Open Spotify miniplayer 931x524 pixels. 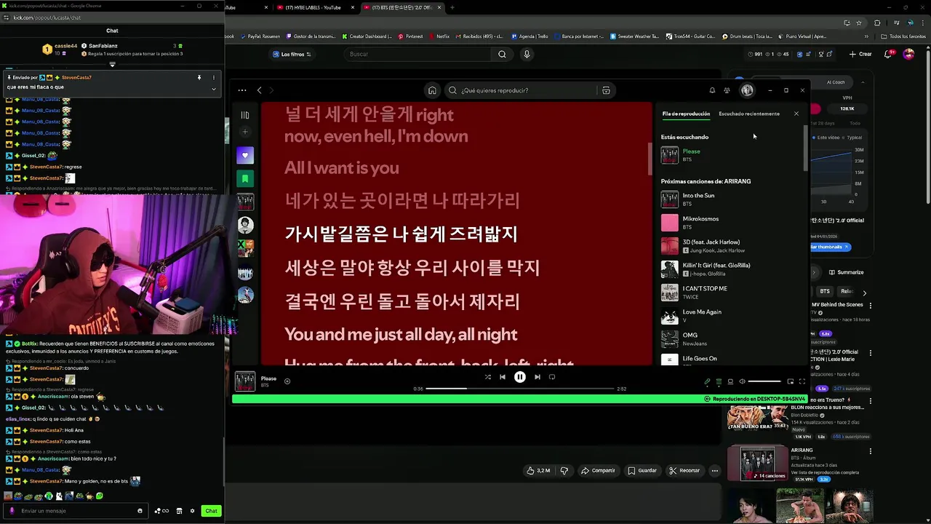coord(790,381)
